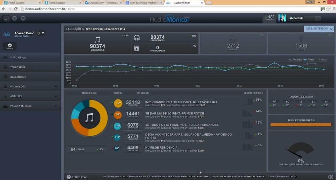336x180 pixels.
Task: Toggle the Rádios checkmark filter
Action: click(x=10, y=46)
